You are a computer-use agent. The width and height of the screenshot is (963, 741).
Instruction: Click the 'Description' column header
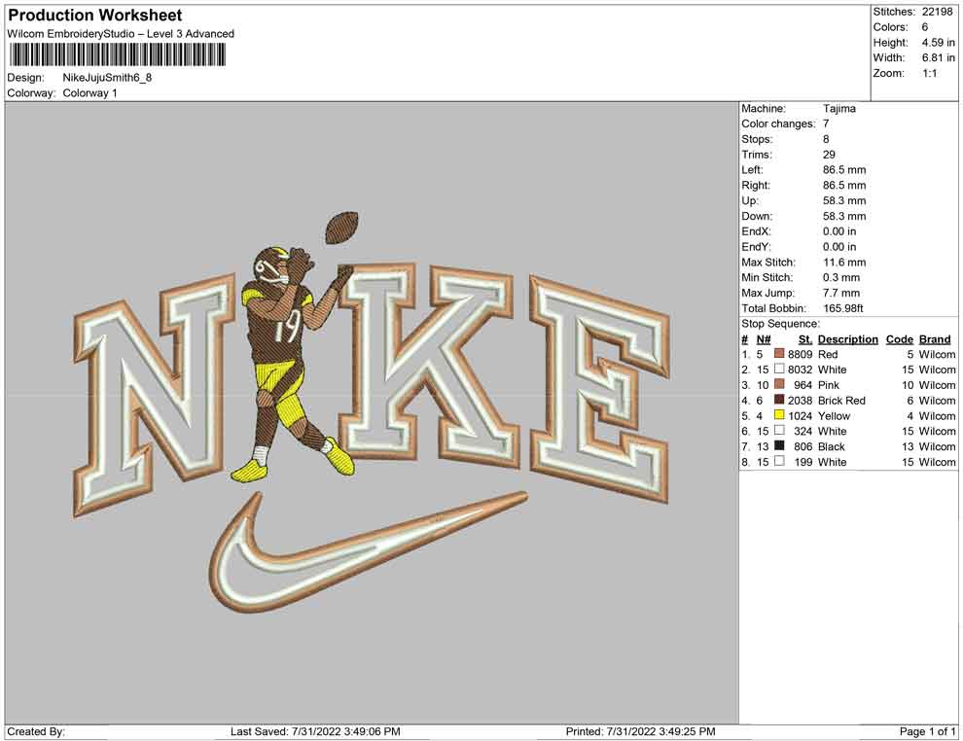[847, 338]
